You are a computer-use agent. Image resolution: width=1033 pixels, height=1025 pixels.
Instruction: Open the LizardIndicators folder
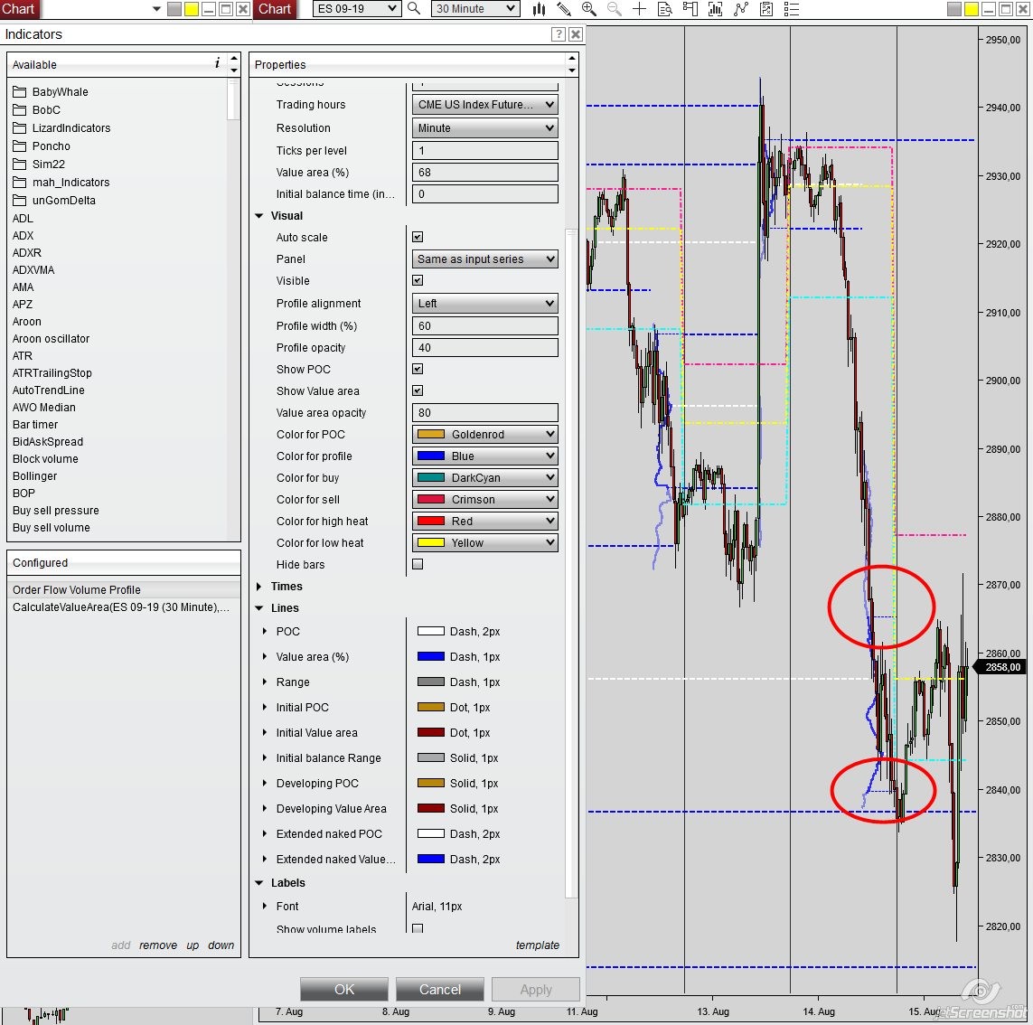pos(61,127)
